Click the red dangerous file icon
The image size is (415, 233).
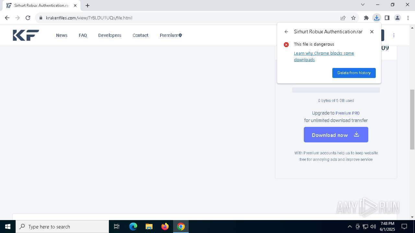pyautogui.click(x=286, y=45)
